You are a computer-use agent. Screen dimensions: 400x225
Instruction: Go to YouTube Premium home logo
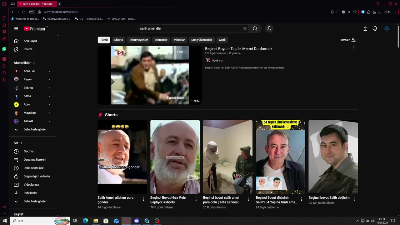[35, 28]
